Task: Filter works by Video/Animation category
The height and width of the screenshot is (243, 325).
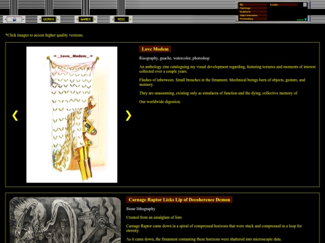Action: 253,15
